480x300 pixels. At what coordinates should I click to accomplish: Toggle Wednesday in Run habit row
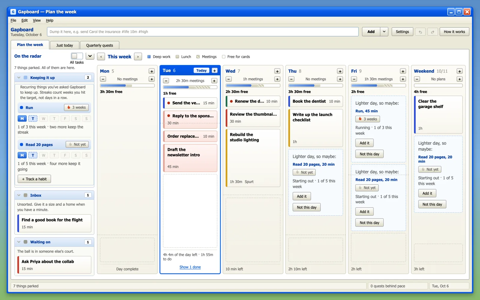pyautogui.click(x=43, y=118)
